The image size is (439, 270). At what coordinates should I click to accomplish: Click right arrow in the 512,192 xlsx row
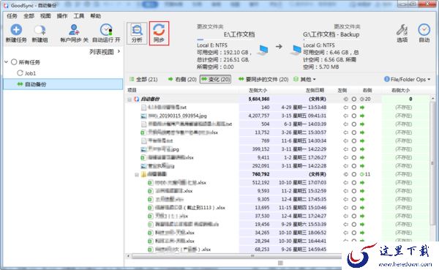362,183
